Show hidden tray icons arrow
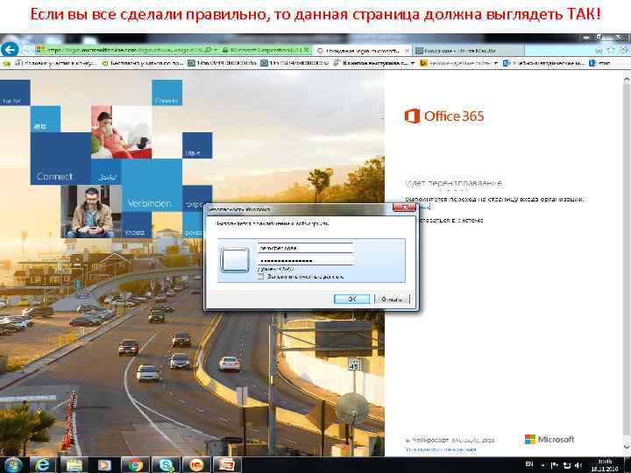 coord(542,465)
